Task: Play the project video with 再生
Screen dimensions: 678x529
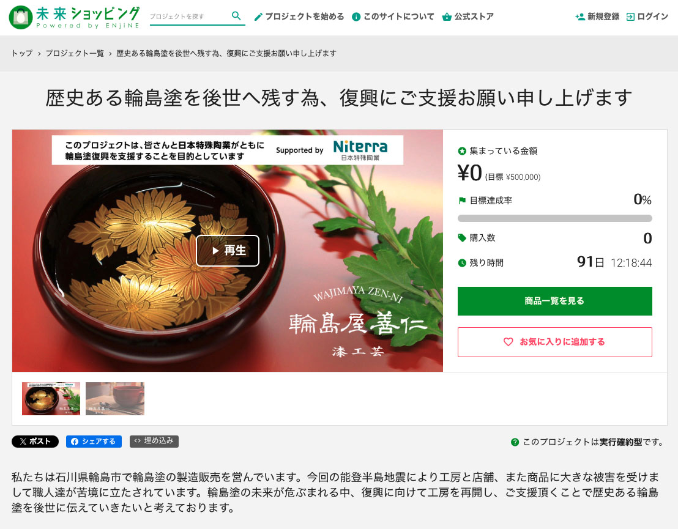Action: (228, 251)
